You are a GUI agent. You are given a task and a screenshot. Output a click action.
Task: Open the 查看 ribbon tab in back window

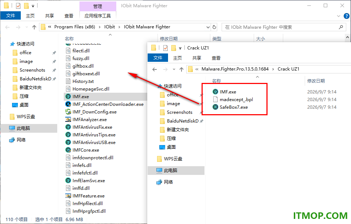(69, 16)
